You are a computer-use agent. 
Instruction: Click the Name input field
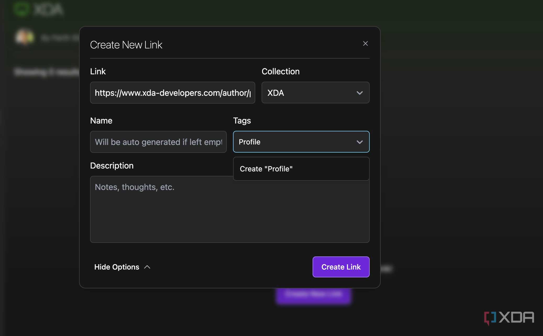pos(158,142)
